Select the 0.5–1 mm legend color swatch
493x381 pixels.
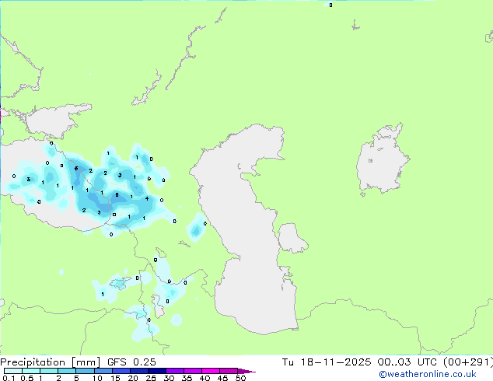(31, 371)
